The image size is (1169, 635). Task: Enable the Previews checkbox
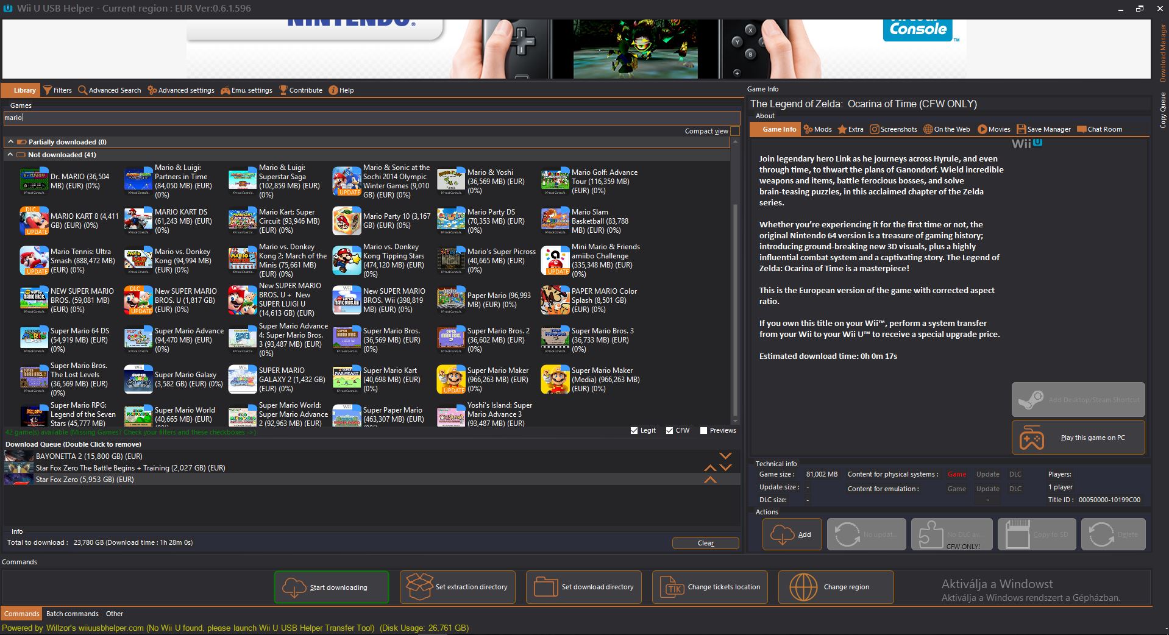tap(704, 430)
